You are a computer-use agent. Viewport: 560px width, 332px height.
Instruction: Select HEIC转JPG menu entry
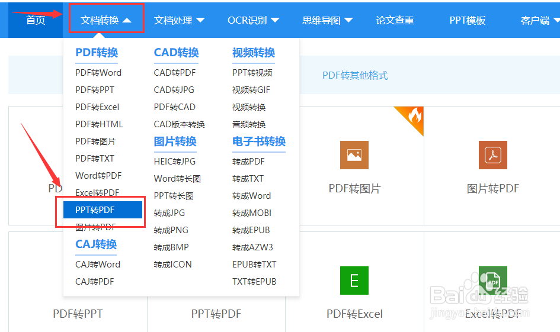pyautogui.click(x=175, y=162)
